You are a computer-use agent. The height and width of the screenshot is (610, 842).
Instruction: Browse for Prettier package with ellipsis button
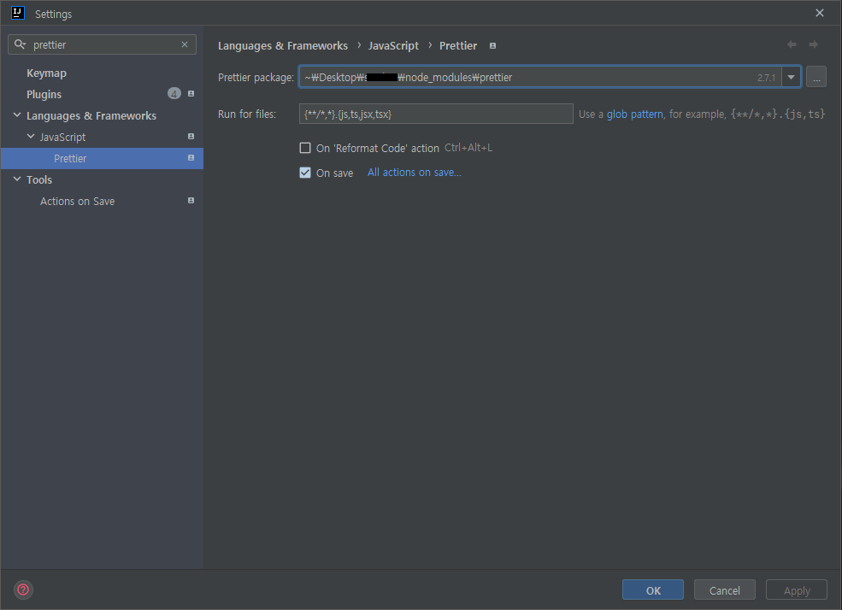point(816,77)
